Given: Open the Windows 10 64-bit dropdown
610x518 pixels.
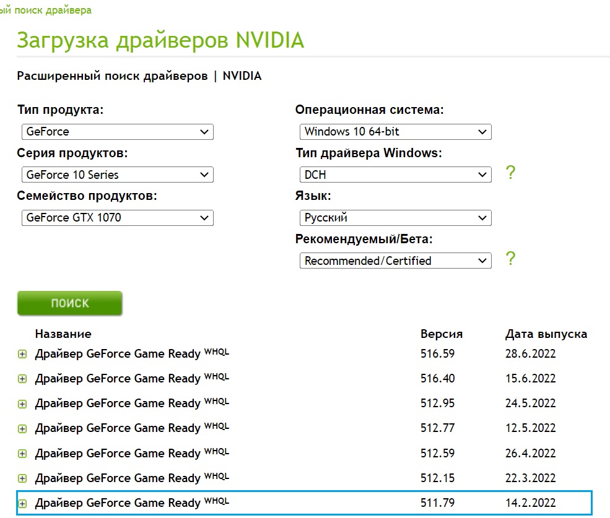Looking at the screenshot, I should click(x=395, y=132).
